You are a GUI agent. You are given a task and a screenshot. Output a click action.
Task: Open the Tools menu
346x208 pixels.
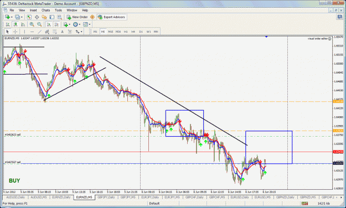[x=58, y=10]
